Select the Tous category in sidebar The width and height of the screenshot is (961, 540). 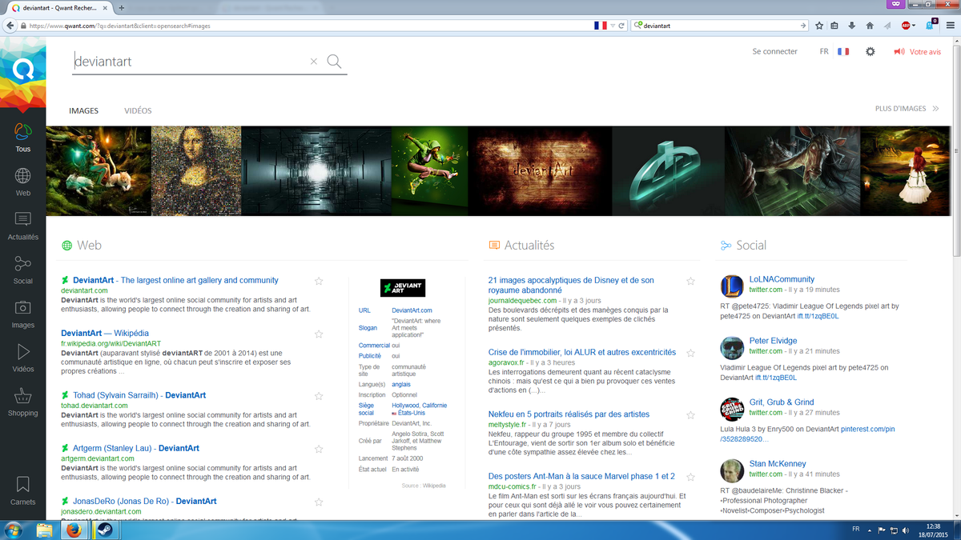click(22, 138)
